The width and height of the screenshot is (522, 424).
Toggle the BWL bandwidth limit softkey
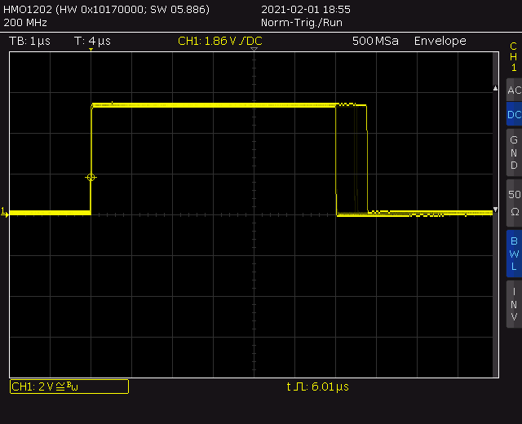pos(513,253)
